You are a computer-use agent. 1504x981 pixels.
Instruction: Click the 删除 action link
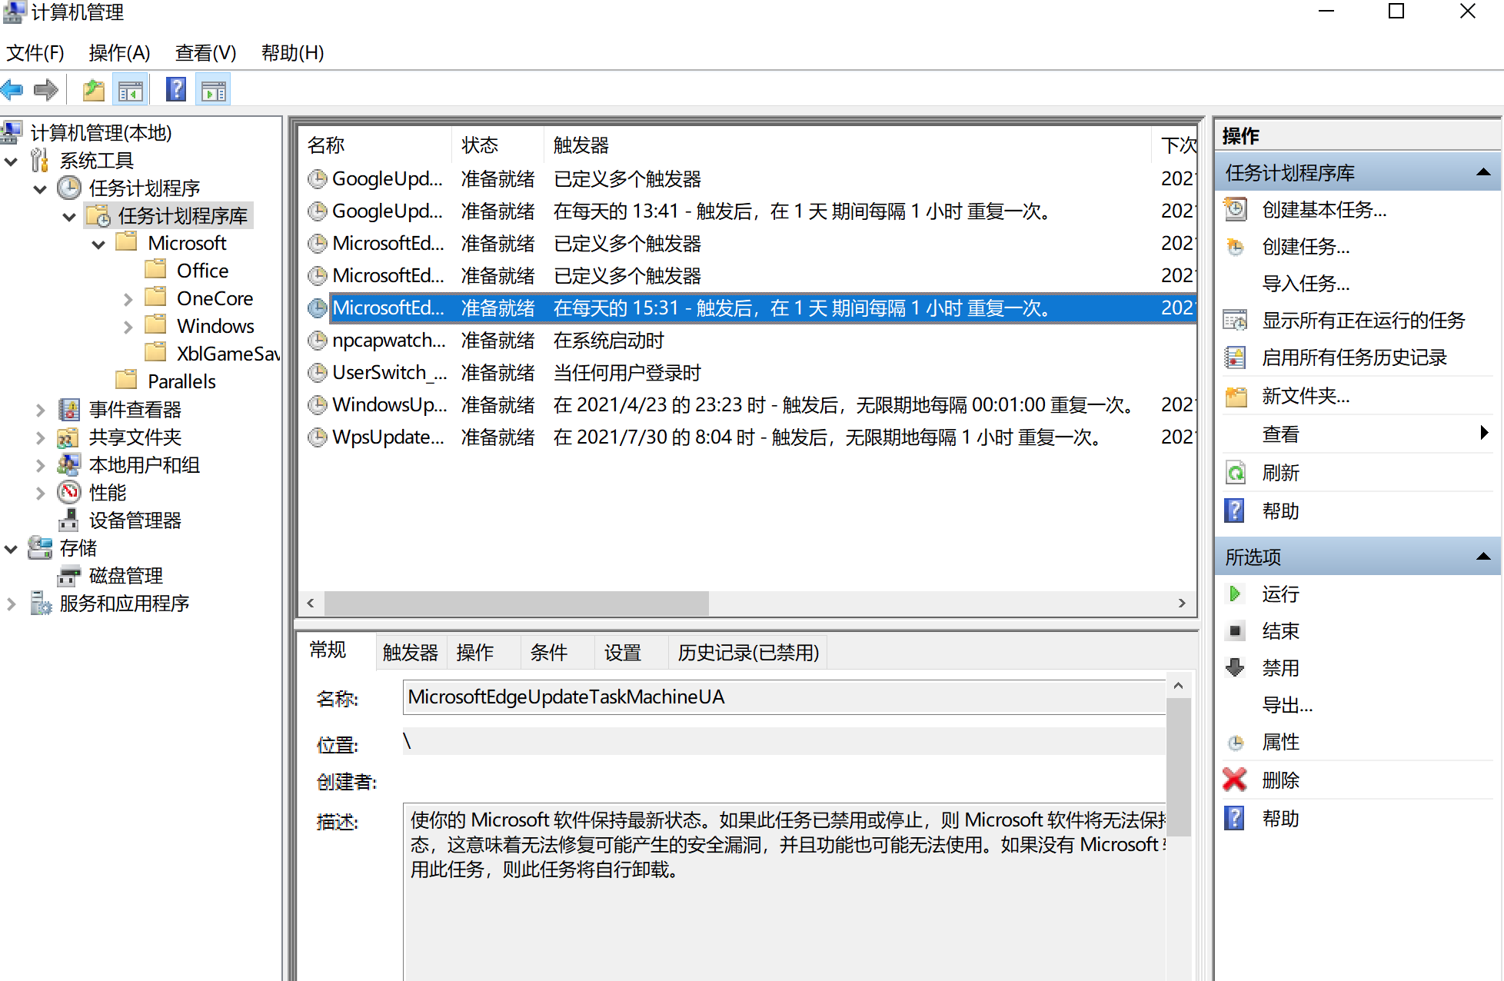point(1280,780)
